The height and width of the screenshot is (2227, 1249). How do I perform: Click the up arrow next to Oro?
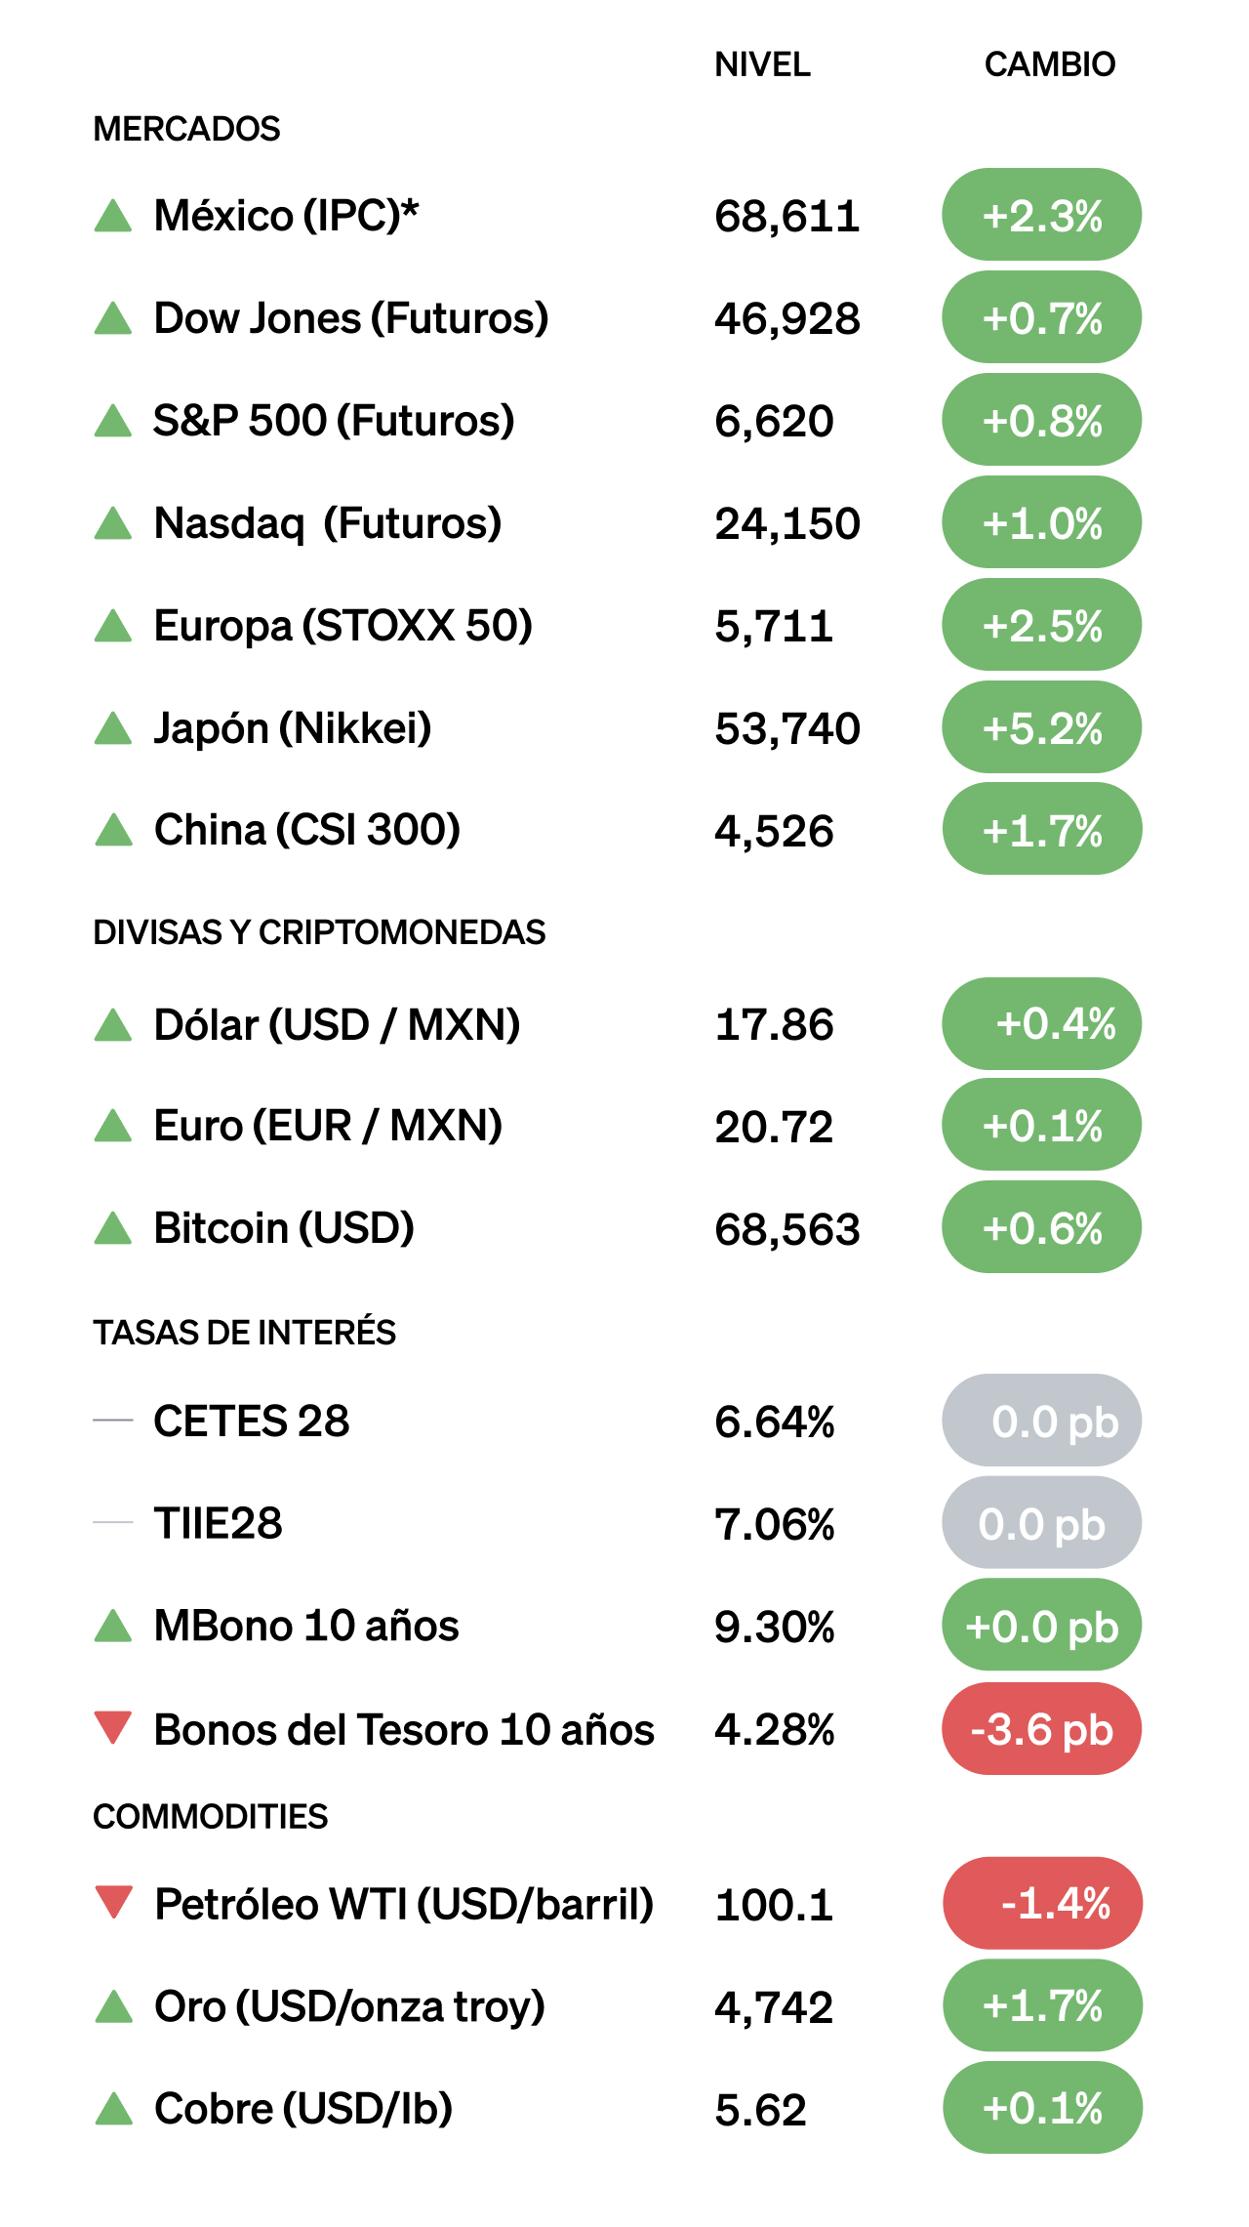(x=113, y=2007)
